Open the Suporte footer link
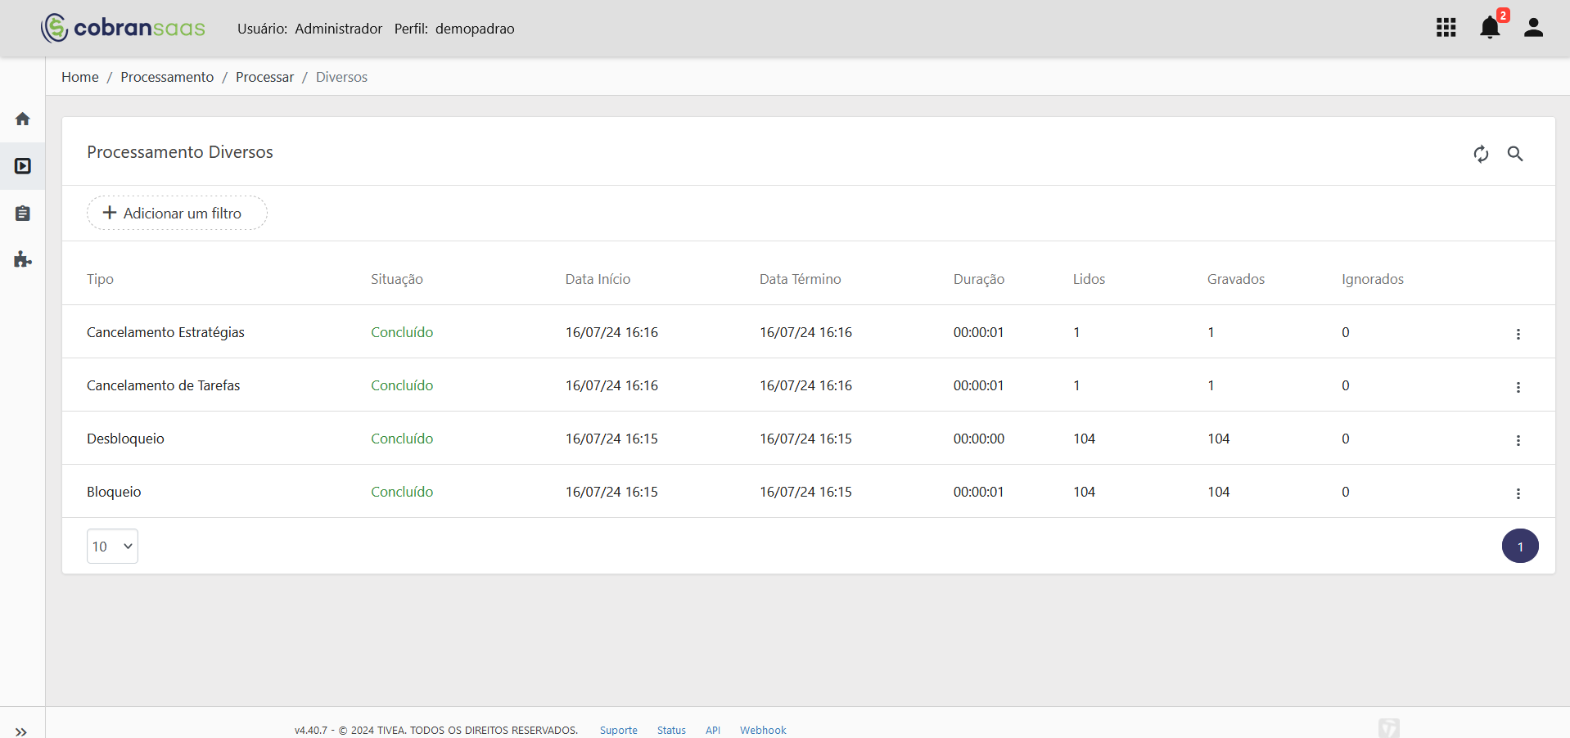 pyautogui.click(x=619, y=730)
